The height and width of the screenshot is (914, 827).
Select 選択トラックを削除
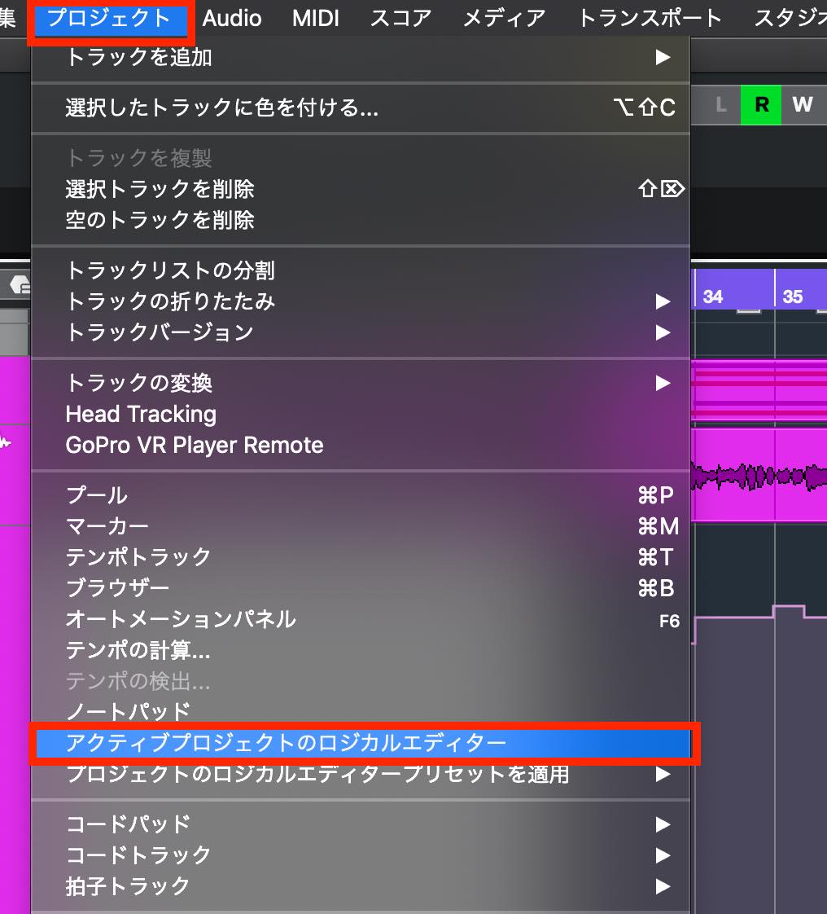(361, 189)
